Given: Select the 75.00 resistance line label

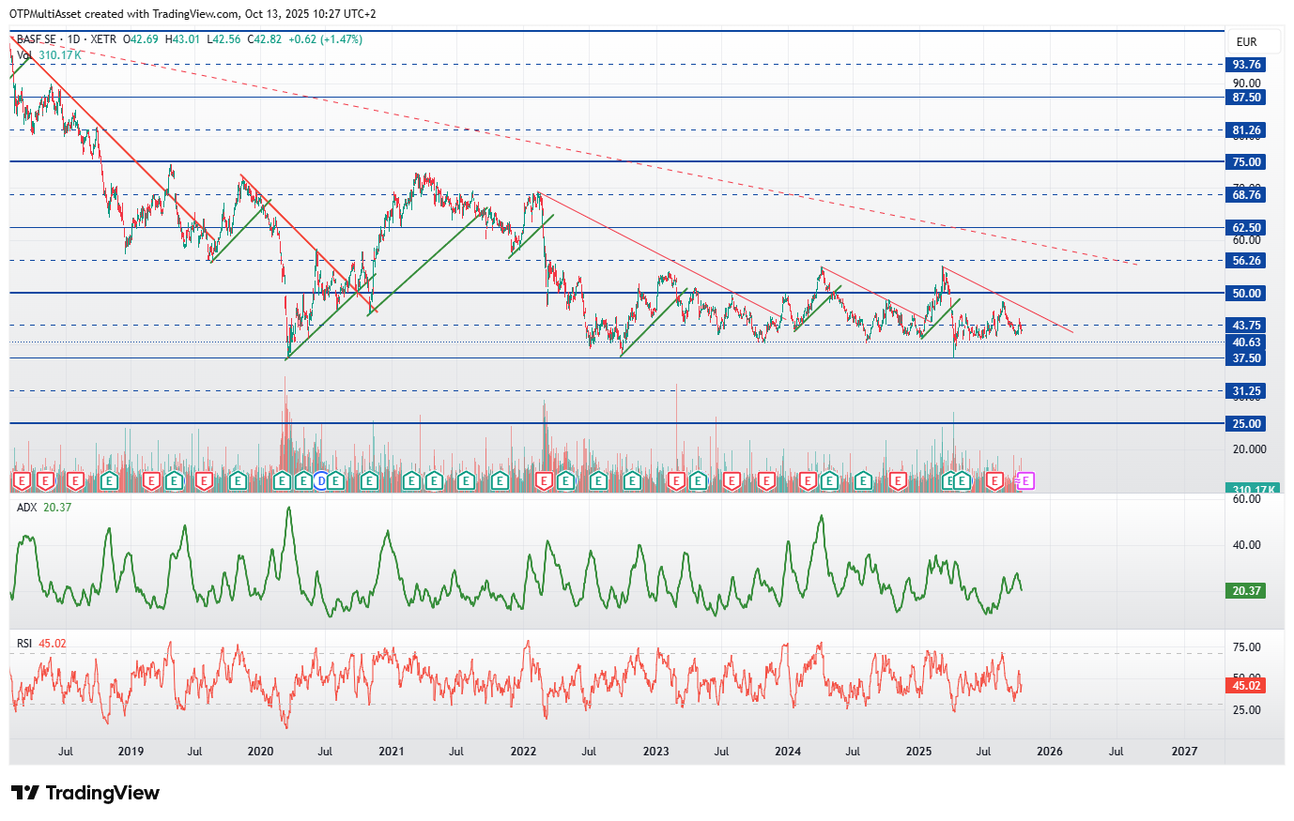Looking at the screenshot, I should pos(1246,162).
